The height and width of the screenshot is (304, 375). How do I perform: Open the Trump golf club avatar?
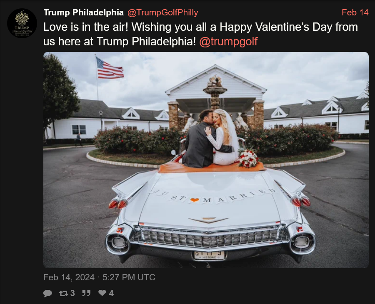(22, 23)
